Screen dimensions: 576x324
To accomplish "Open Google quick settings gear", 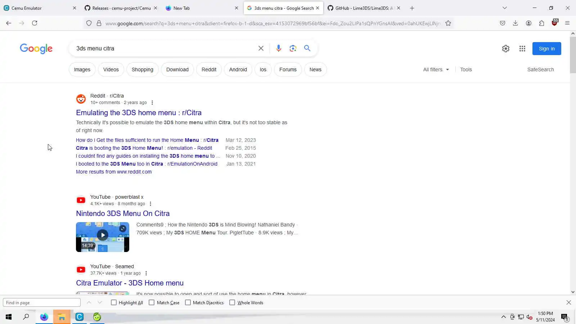I will pyautogui.click(x=506, y=49).
